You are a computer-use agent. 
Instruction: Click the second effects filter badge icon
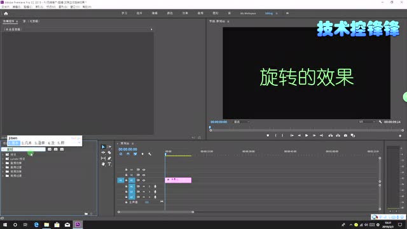point(56,149)
